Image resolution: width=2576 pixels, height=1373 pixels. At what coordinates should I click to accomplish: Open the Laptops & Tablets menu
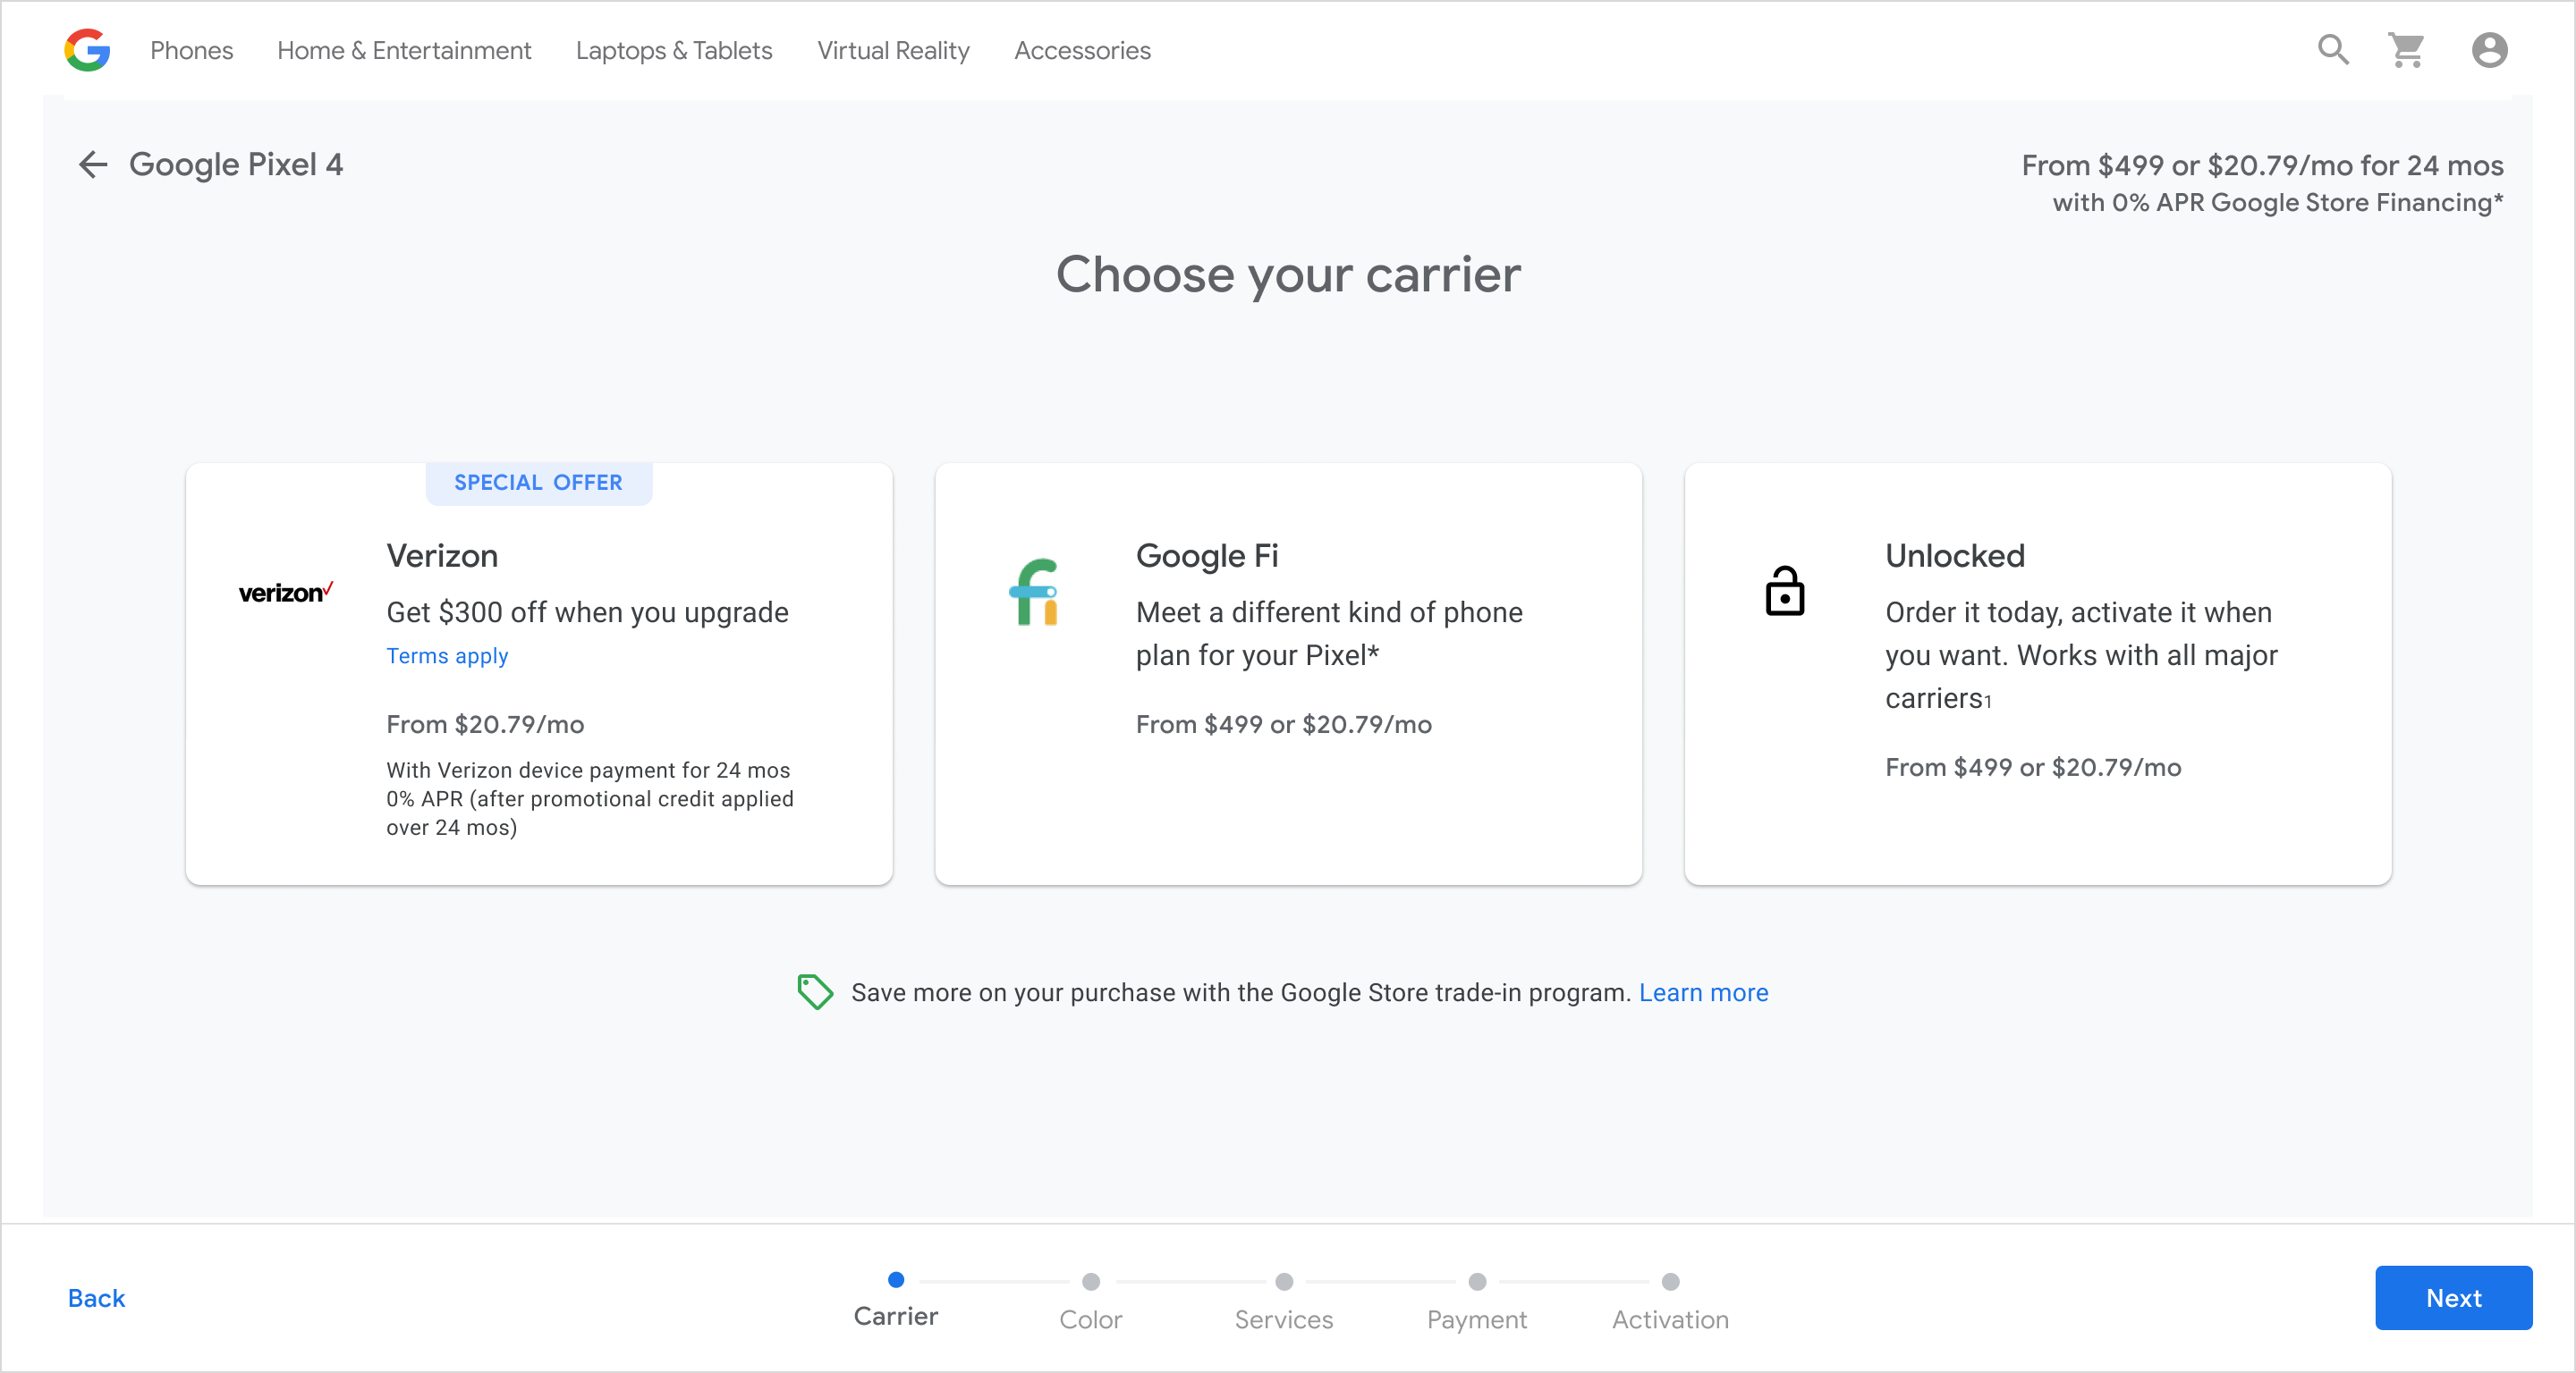674,50
